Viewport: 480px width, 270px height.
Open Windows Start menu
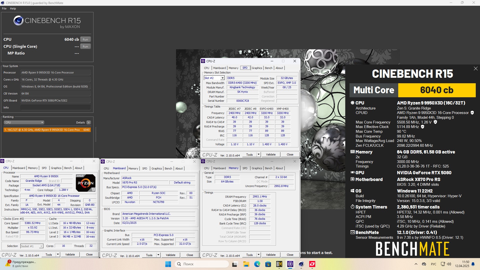click(x=168, y=264)
